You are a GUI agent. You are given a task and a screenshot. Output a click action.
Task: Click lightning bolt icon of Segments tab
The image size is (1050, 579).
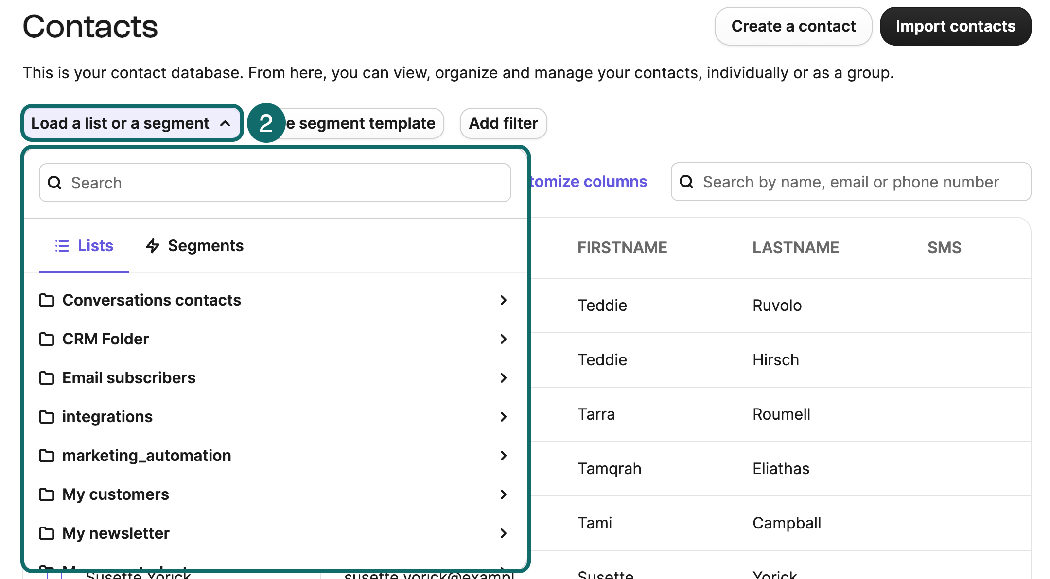coord(153,246)
